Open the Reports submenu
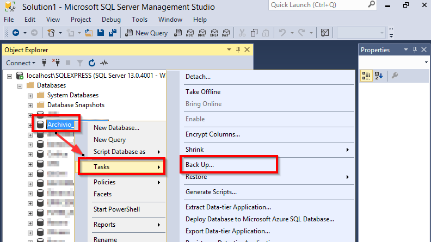 pos(127,225)
